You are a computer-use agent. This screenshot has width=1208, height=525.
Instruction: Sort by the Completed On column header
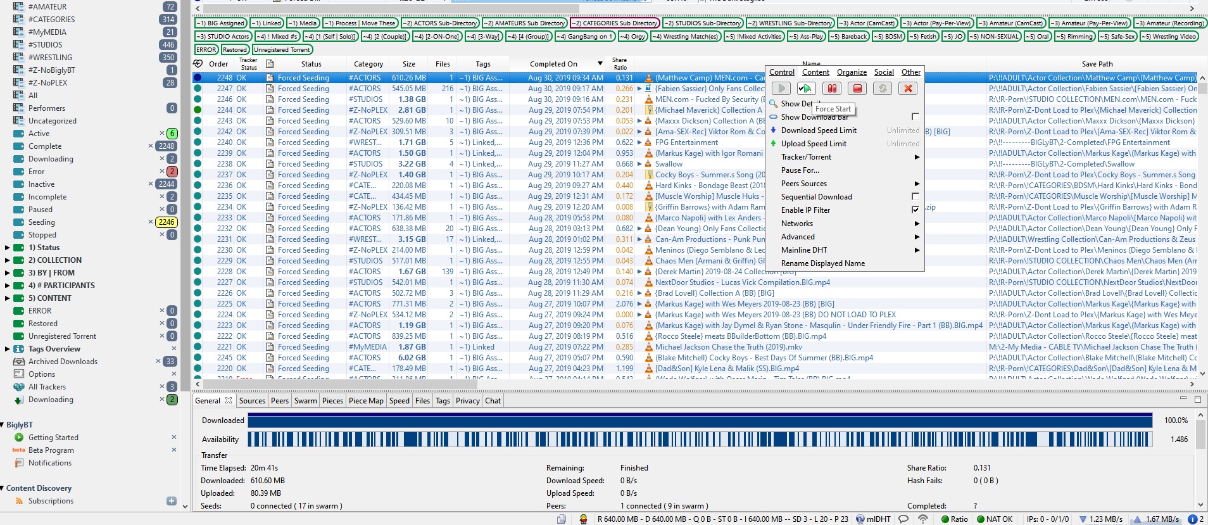coord(553,64)
